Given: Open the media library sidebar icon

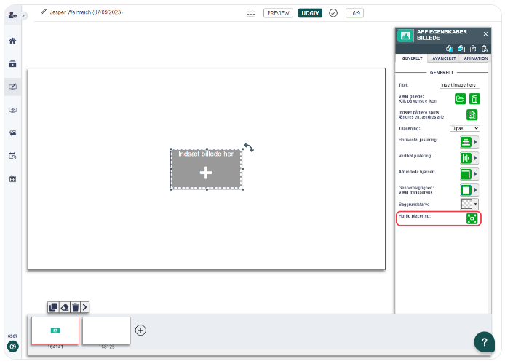Looking at the screenshot, I should 12,64.
